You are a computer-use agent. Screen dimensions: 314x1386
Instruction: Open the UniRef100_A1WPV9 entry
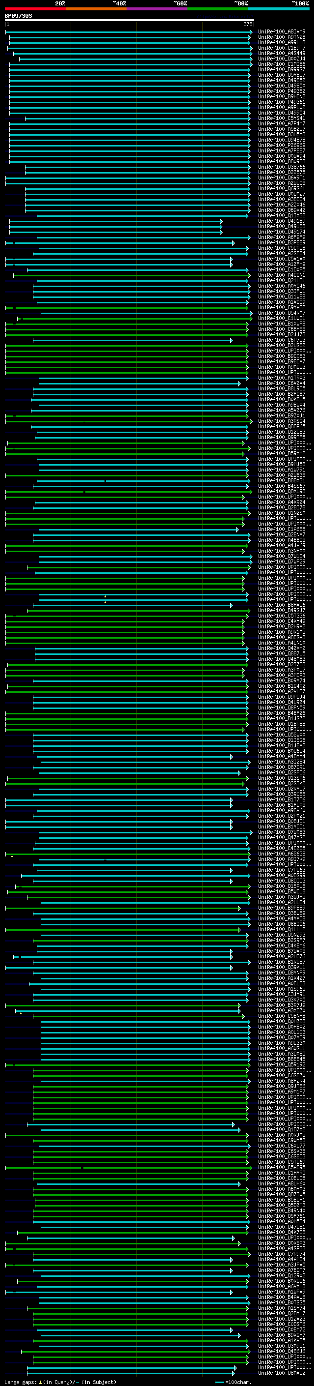282,1292
